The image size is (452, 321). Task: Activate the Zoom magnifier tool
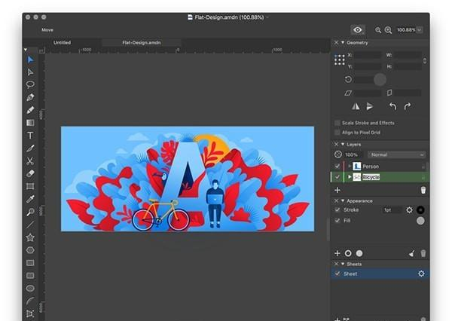(30, 212)
